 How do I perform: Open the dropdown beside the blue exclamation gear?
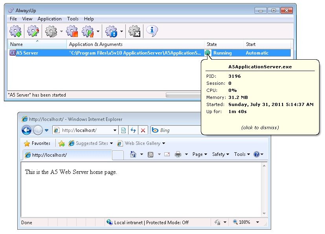tap(122, 31)
